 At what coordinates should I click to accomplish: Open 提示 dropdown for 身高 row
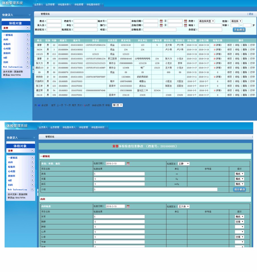239,174
